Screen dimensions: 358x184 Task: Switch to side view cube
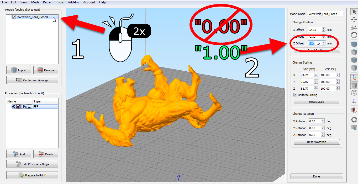354,68
